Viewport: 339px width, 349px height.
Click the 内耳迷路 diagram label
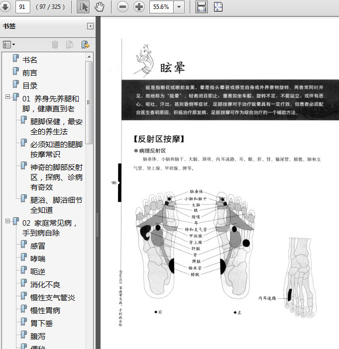pos(267,298)
